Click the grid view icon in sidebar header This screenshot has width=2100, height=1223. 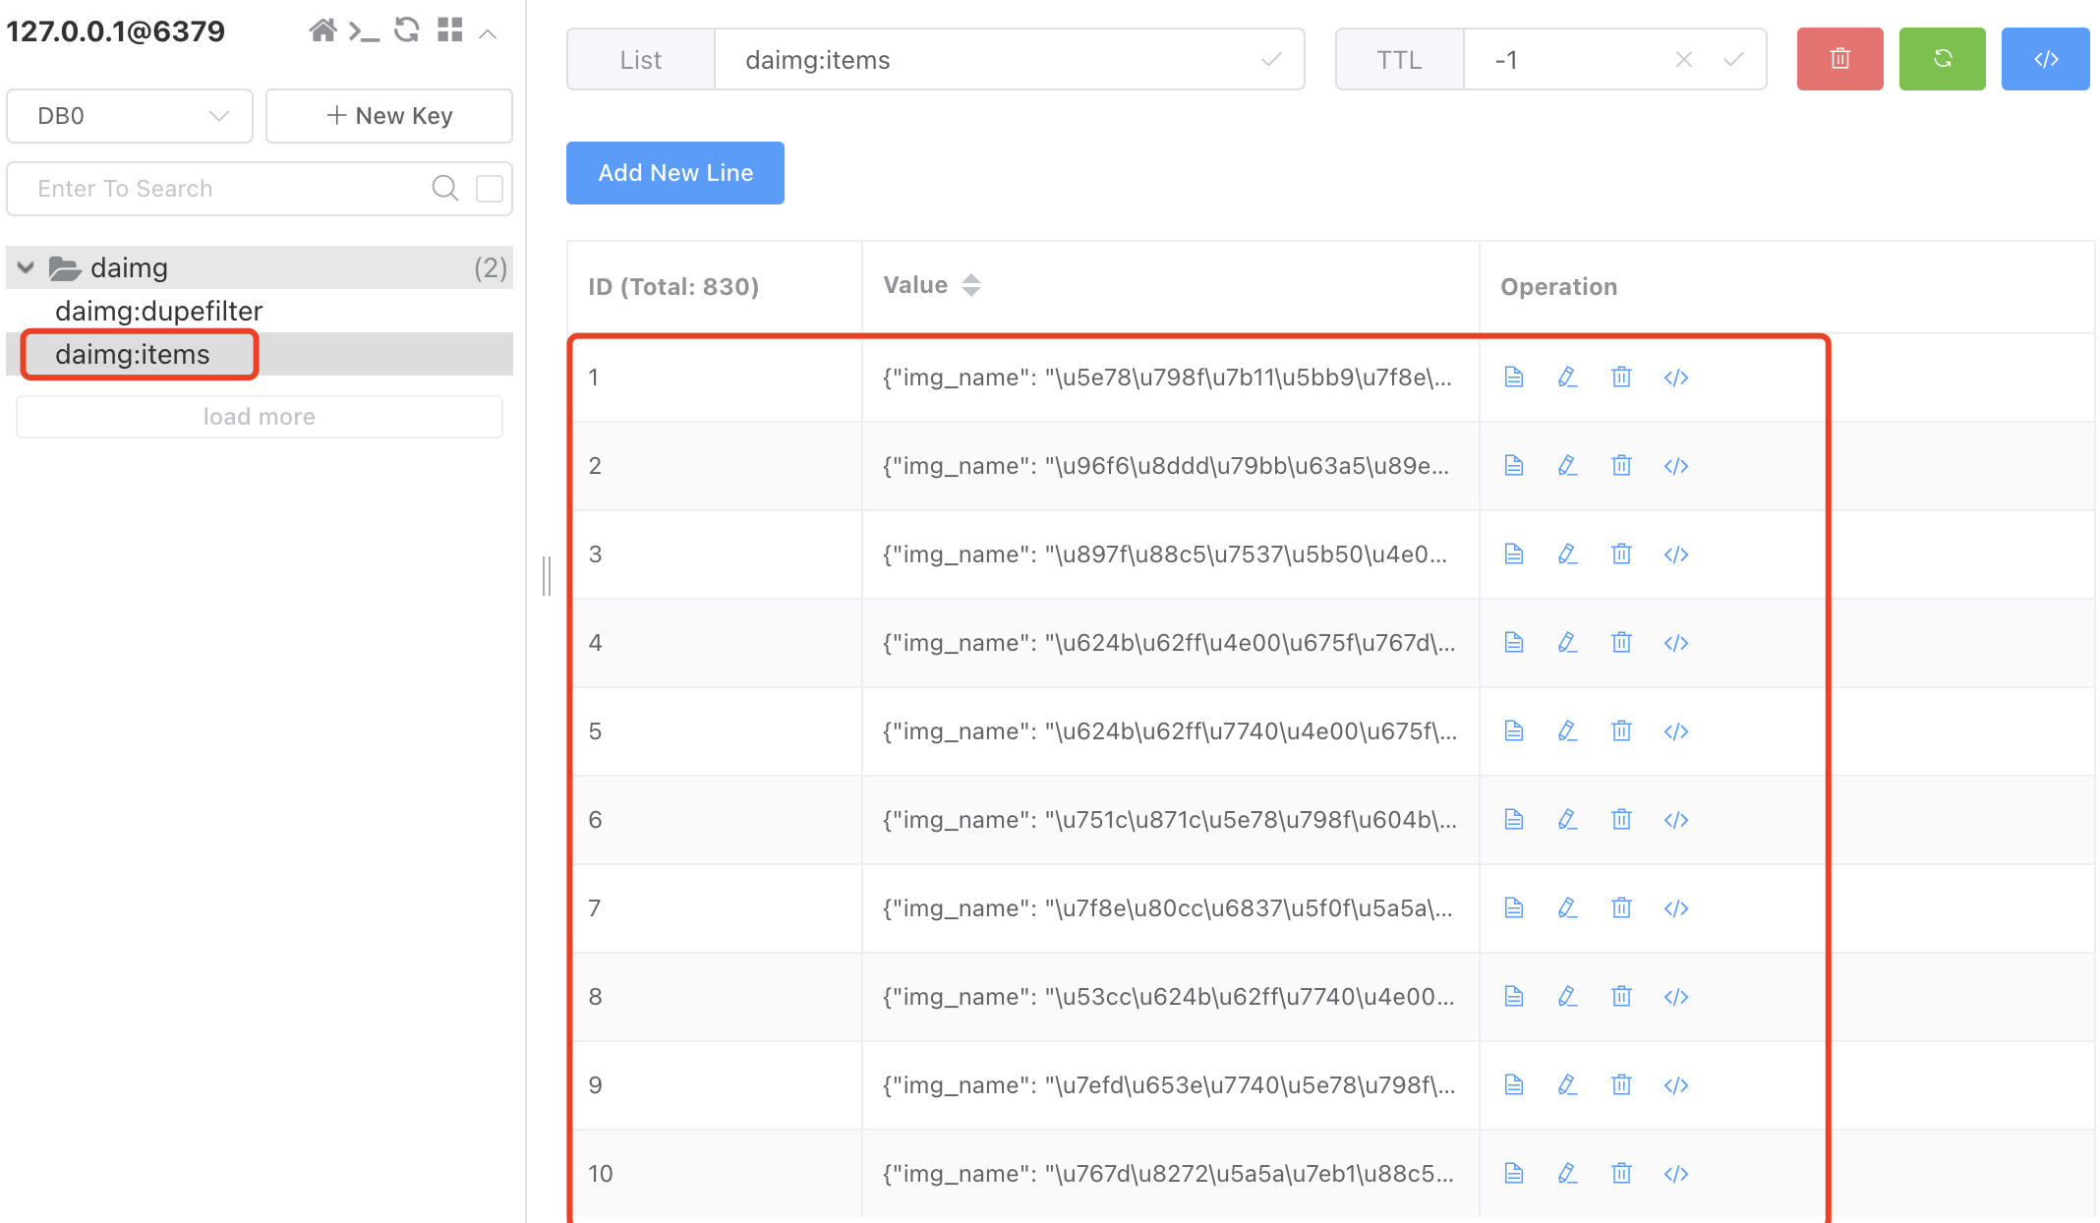click(x=450, y=30)
